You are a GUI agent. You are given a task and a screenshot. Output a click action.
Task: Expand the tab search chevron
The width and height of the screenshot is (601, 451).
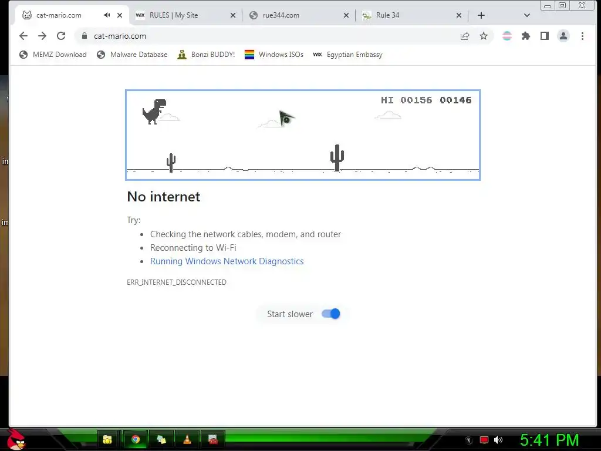[x=527, y=15]
